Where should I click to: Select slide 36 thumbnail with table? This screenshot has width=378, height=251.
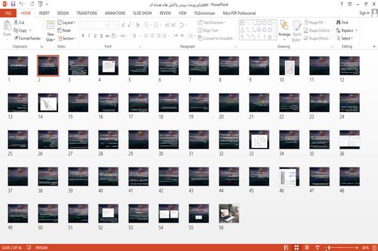click(350, 140)
